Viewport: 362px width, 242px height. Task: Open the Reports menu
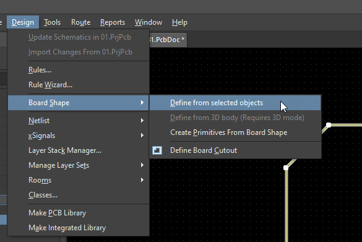tap(113, 22)
